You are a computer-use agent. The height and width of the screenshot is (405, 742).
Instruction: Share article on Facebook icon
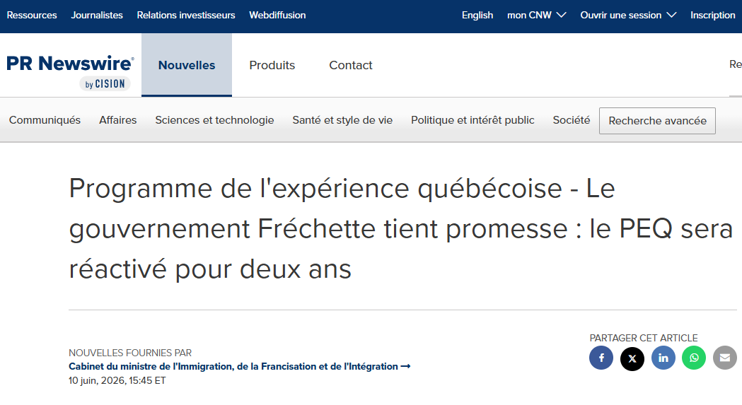[x=601, y=358]
